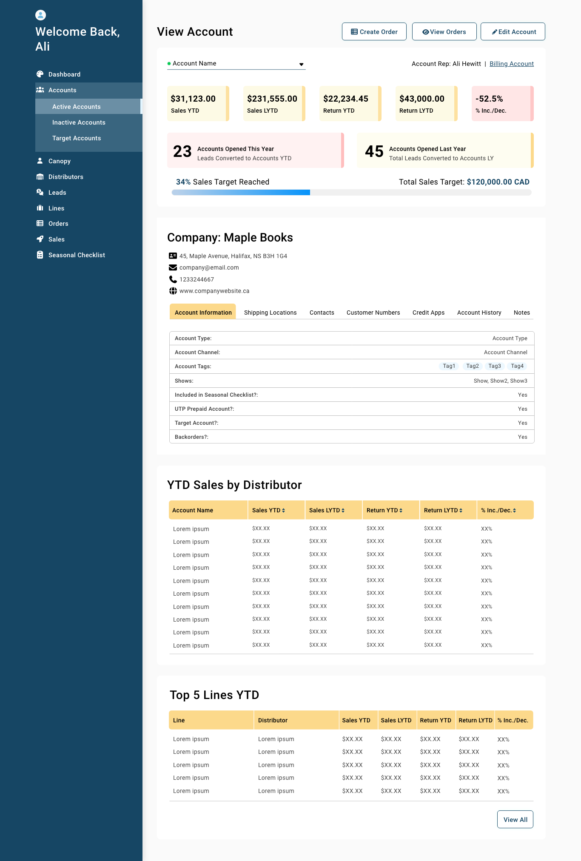The height and width of the screenshot is (861, 581).
Task: Click the company@email.com address
Action: (x=209, y=267)
